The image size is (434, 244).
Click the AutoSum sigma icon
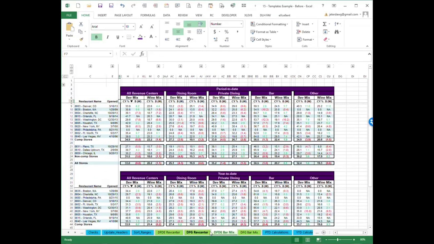[324, 24]
